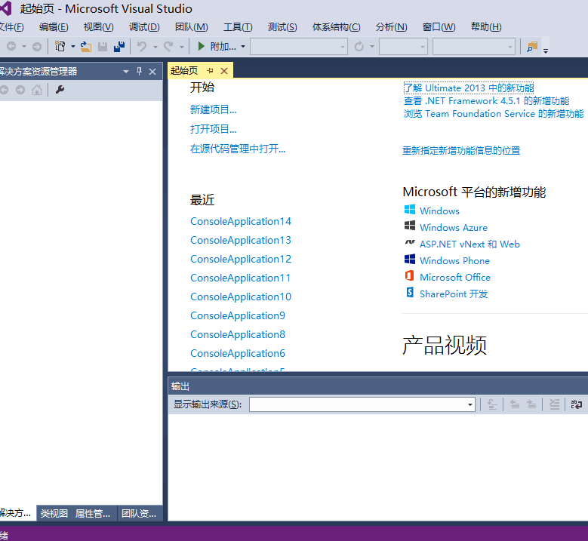Click the Windows logo icon in platform list

pos(410,210)
